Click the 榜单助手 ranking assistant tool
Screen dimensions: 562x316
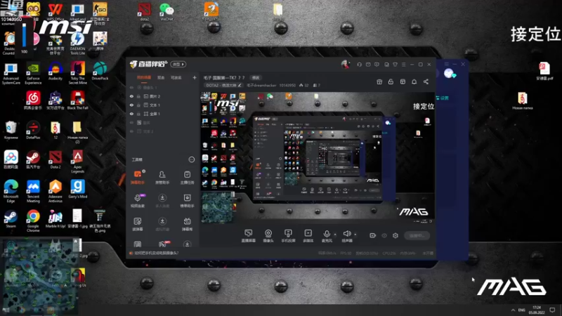coord(187,201)
